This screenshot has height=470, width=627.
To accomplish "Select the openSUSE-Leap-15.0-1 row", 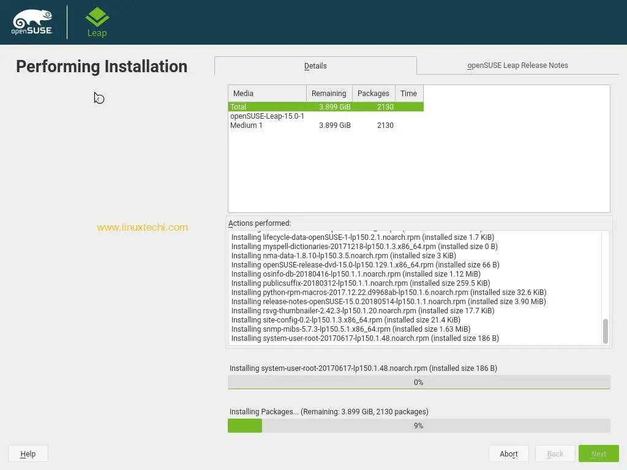I will coord(326,116).
